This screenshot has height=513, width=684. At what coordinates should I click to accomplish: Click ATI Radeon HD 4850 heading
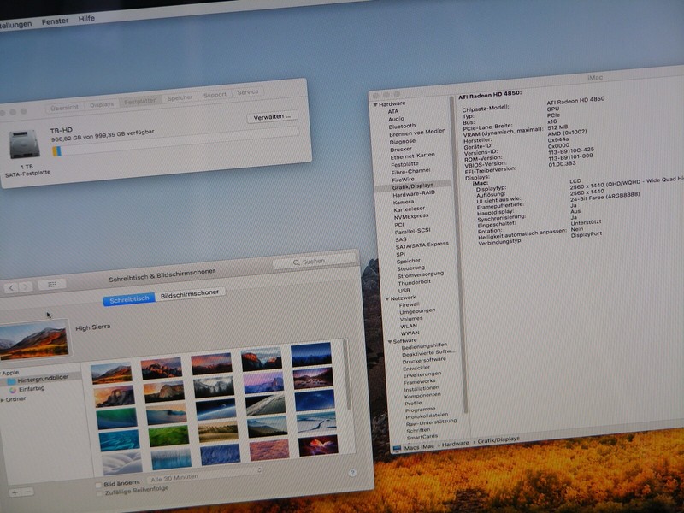[490, 95]
